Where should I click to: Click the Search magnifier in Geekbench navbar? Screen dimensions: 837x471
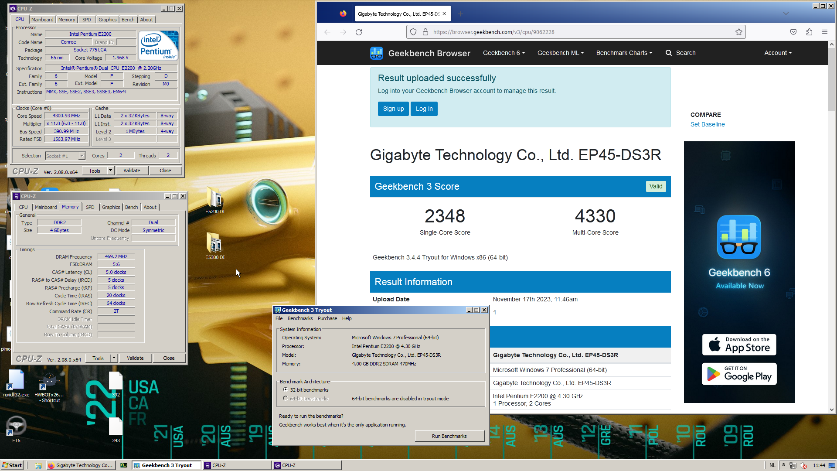pyautogui.click(x=669, y=53)
